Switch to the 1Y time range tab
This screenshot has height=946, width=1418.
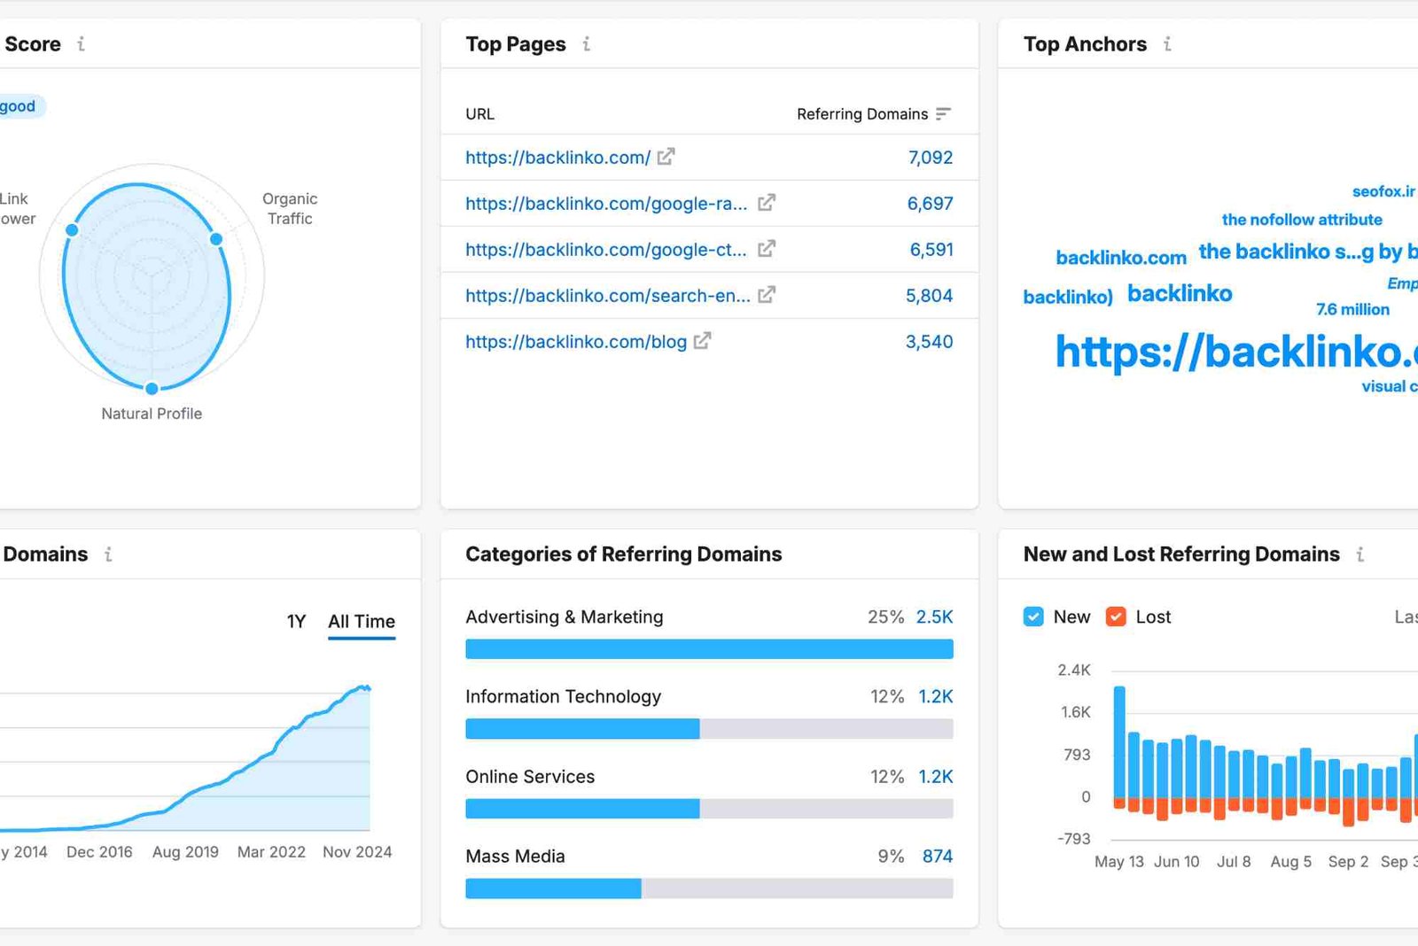(296, 622)
